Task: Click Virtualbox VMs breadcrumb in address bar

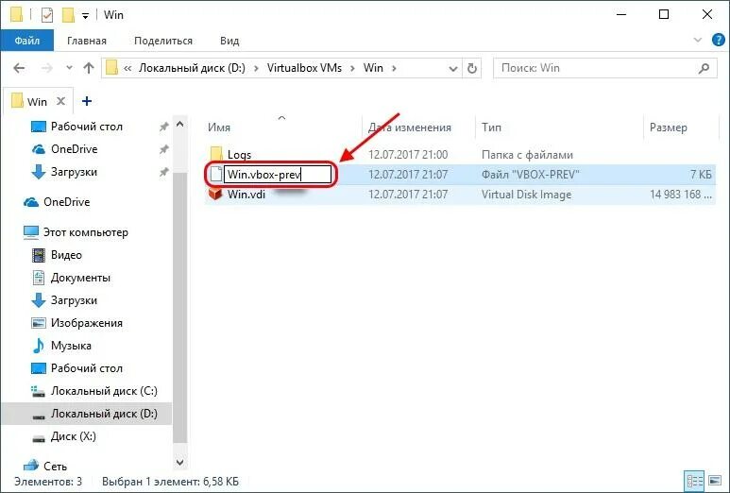Action: click(x=304, y=68)
